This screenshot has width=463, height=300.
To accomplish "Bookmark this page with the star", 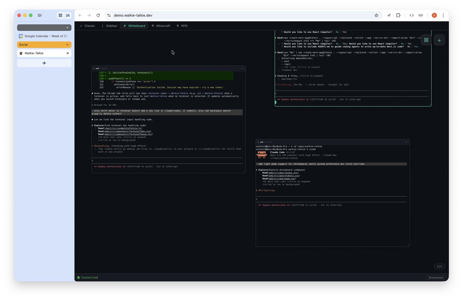I will tap(376, 15).
